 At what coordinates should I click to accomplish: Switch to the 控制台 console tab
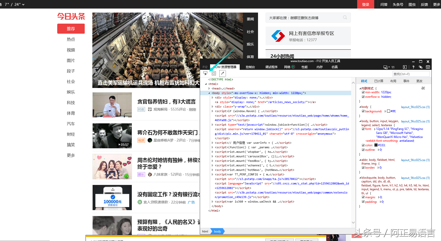(250, 67)
